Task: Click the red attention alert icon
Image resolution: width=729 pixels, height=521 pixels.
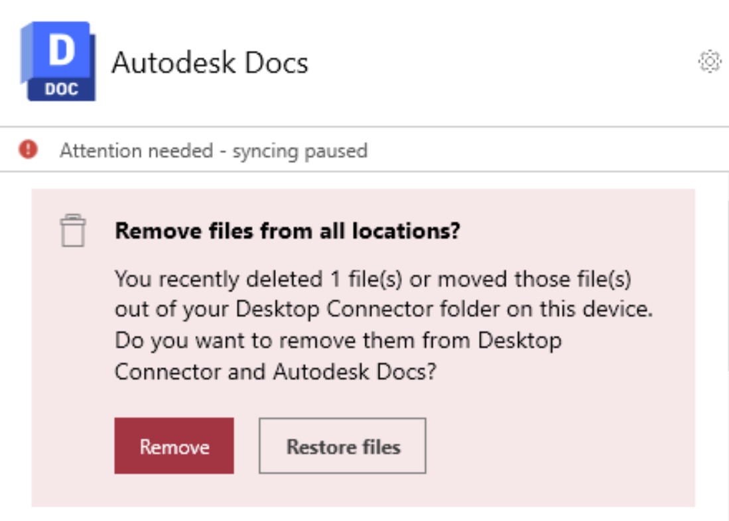Action: [29, 150]
